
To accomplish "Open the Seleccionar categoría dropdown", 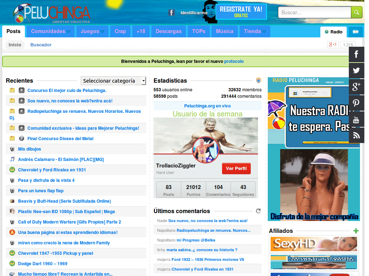I will click(113, 81).
